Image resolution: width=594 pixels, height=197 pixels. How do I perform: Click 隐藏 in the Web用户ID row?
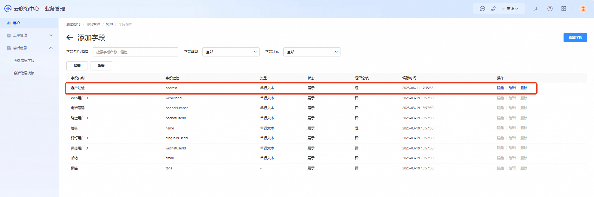500,98
